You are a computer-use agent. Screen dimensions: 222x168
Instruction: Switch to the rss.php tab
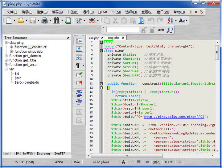coord(94,38)
